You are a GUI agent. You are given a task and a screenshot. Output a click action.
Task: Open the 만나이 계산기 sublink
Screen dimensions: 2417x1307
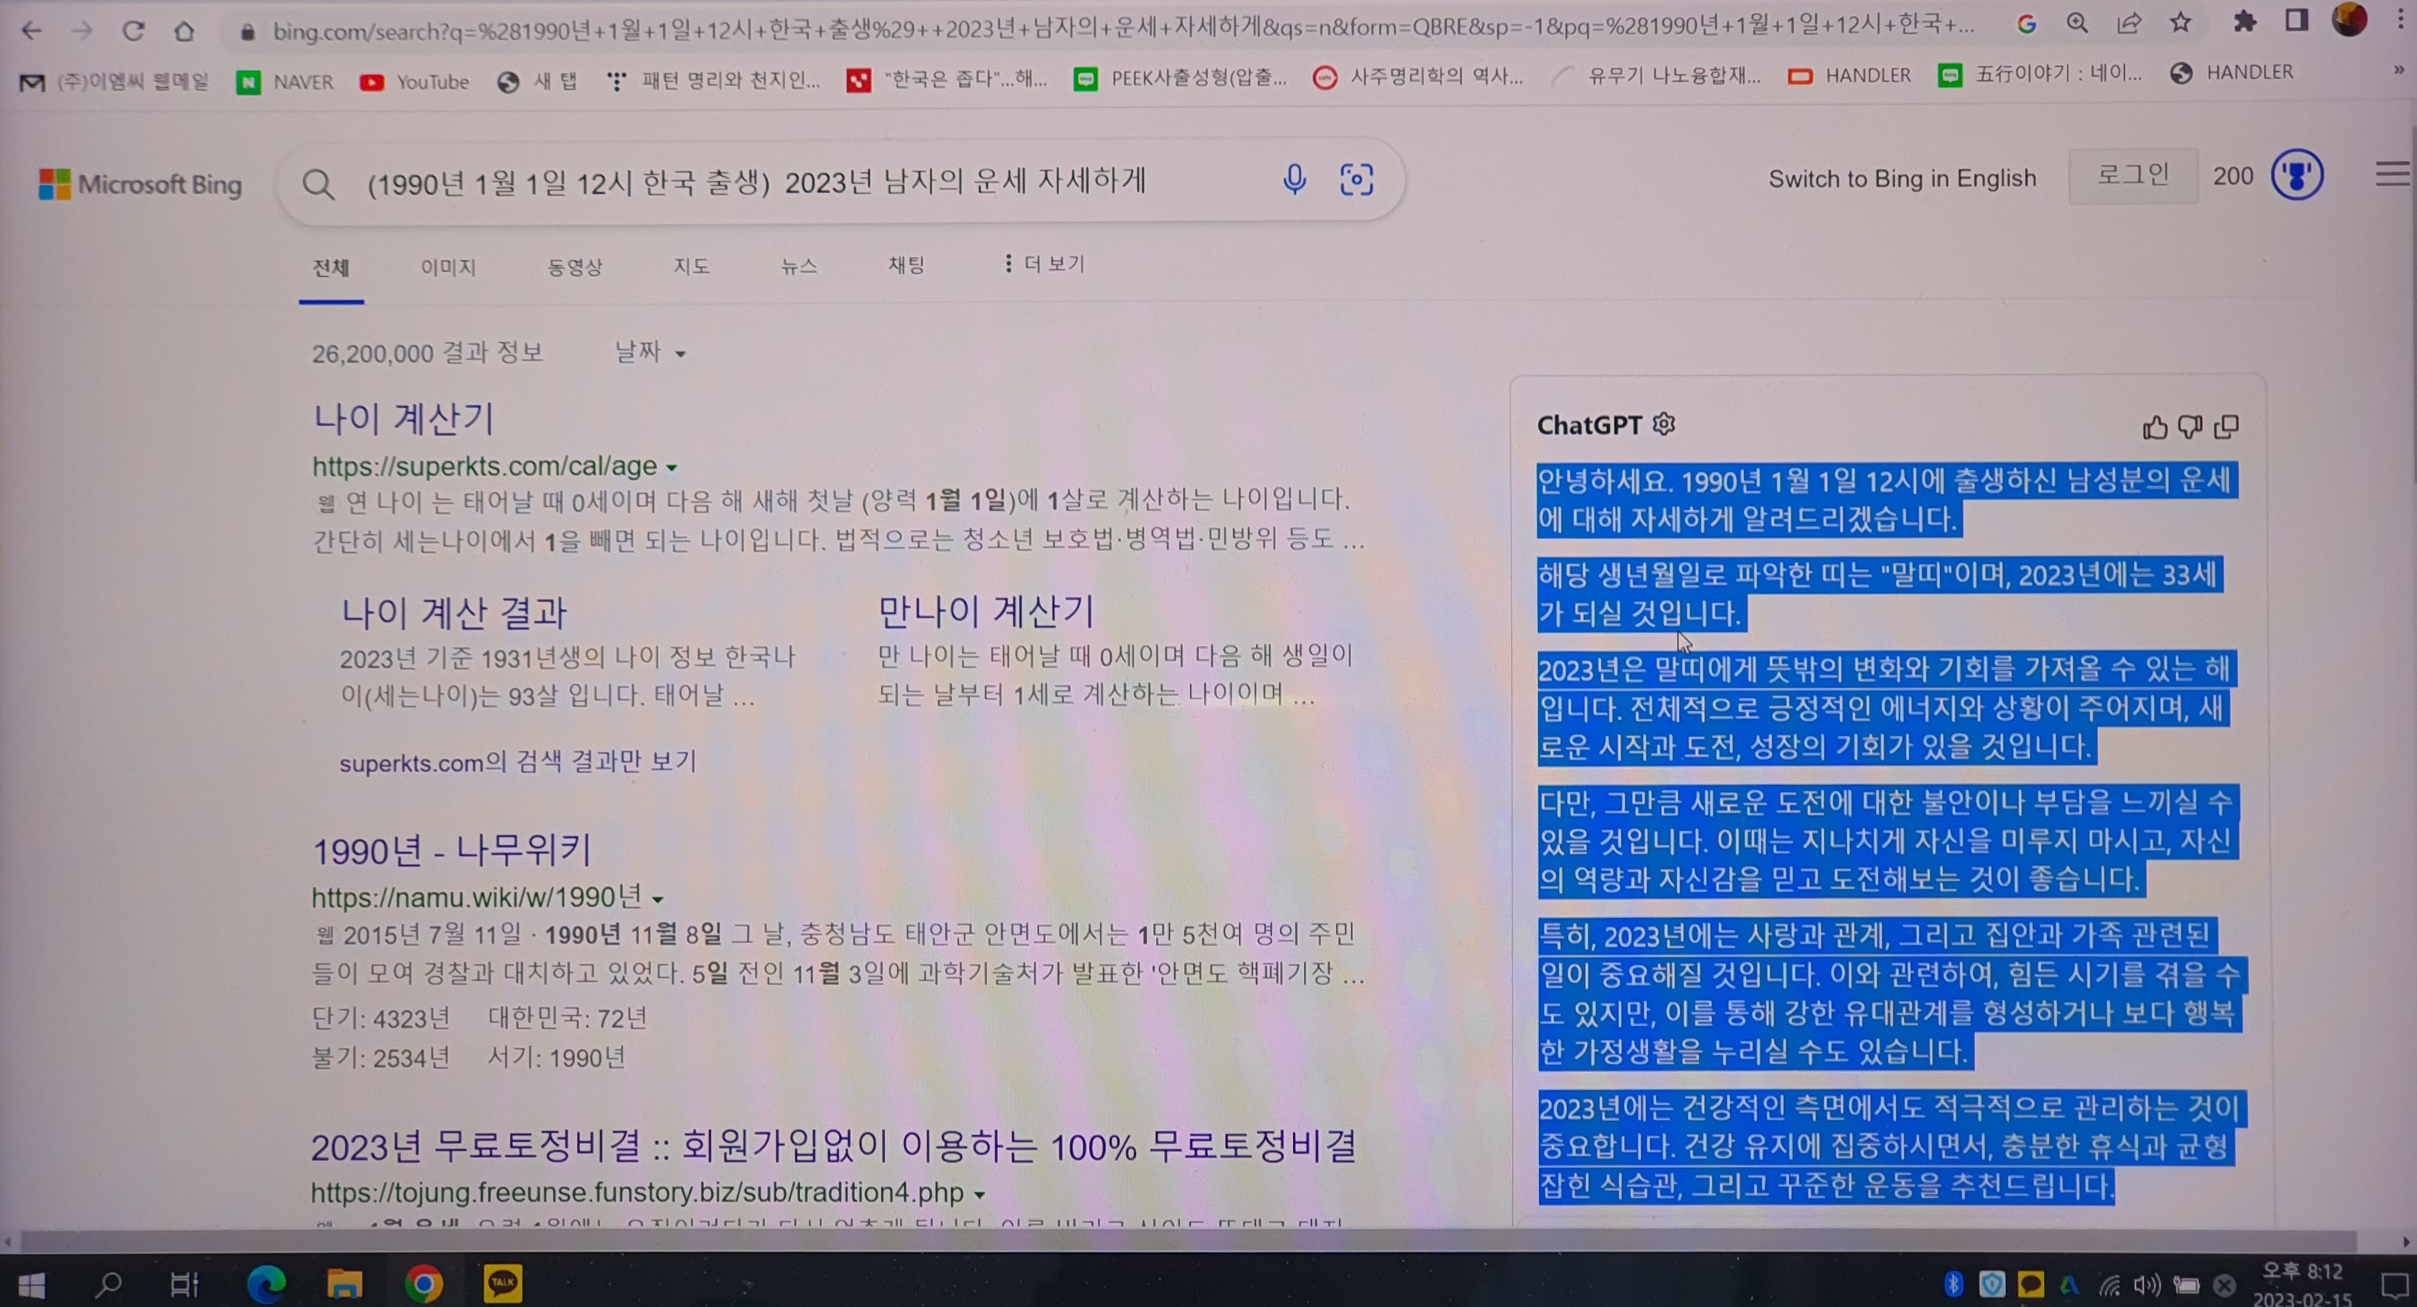pyautogui.click(x=986, y=612)
